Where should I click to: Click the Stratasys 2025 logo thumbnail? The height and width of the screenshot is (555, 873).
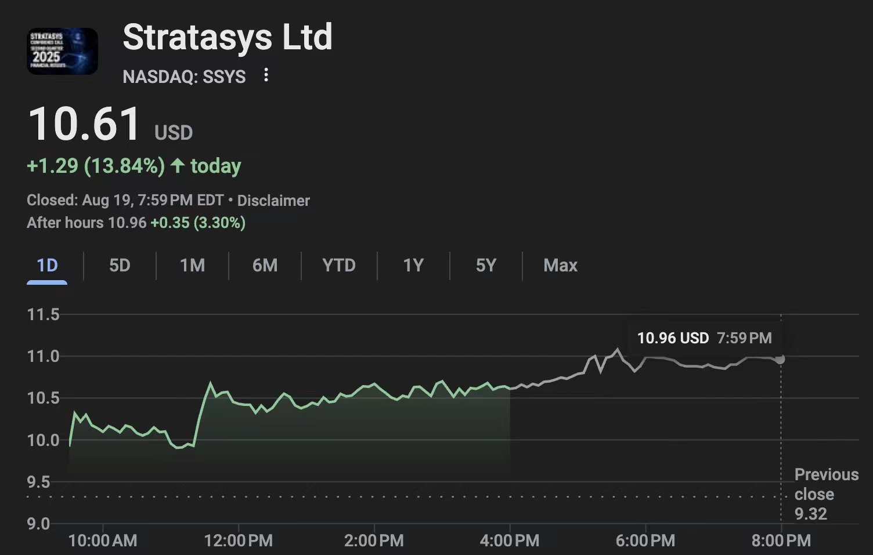(62, 51)
